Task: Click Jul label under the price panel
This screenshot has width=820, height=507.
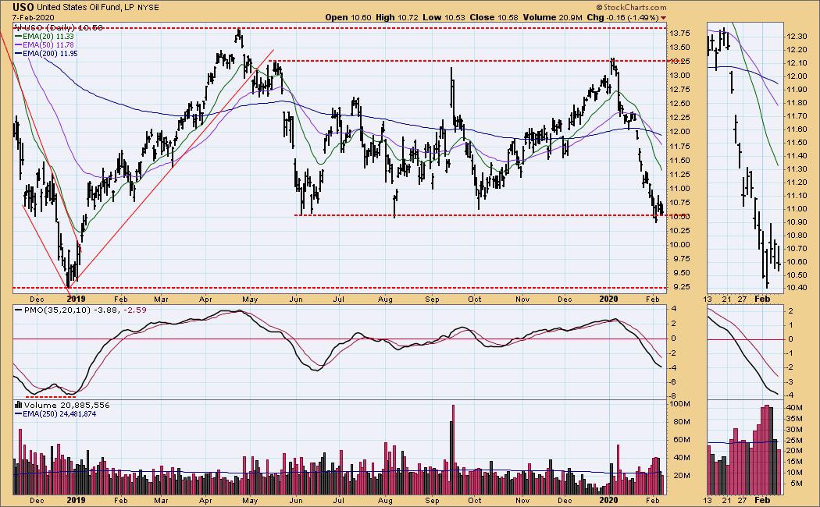Action: [338, 300]
